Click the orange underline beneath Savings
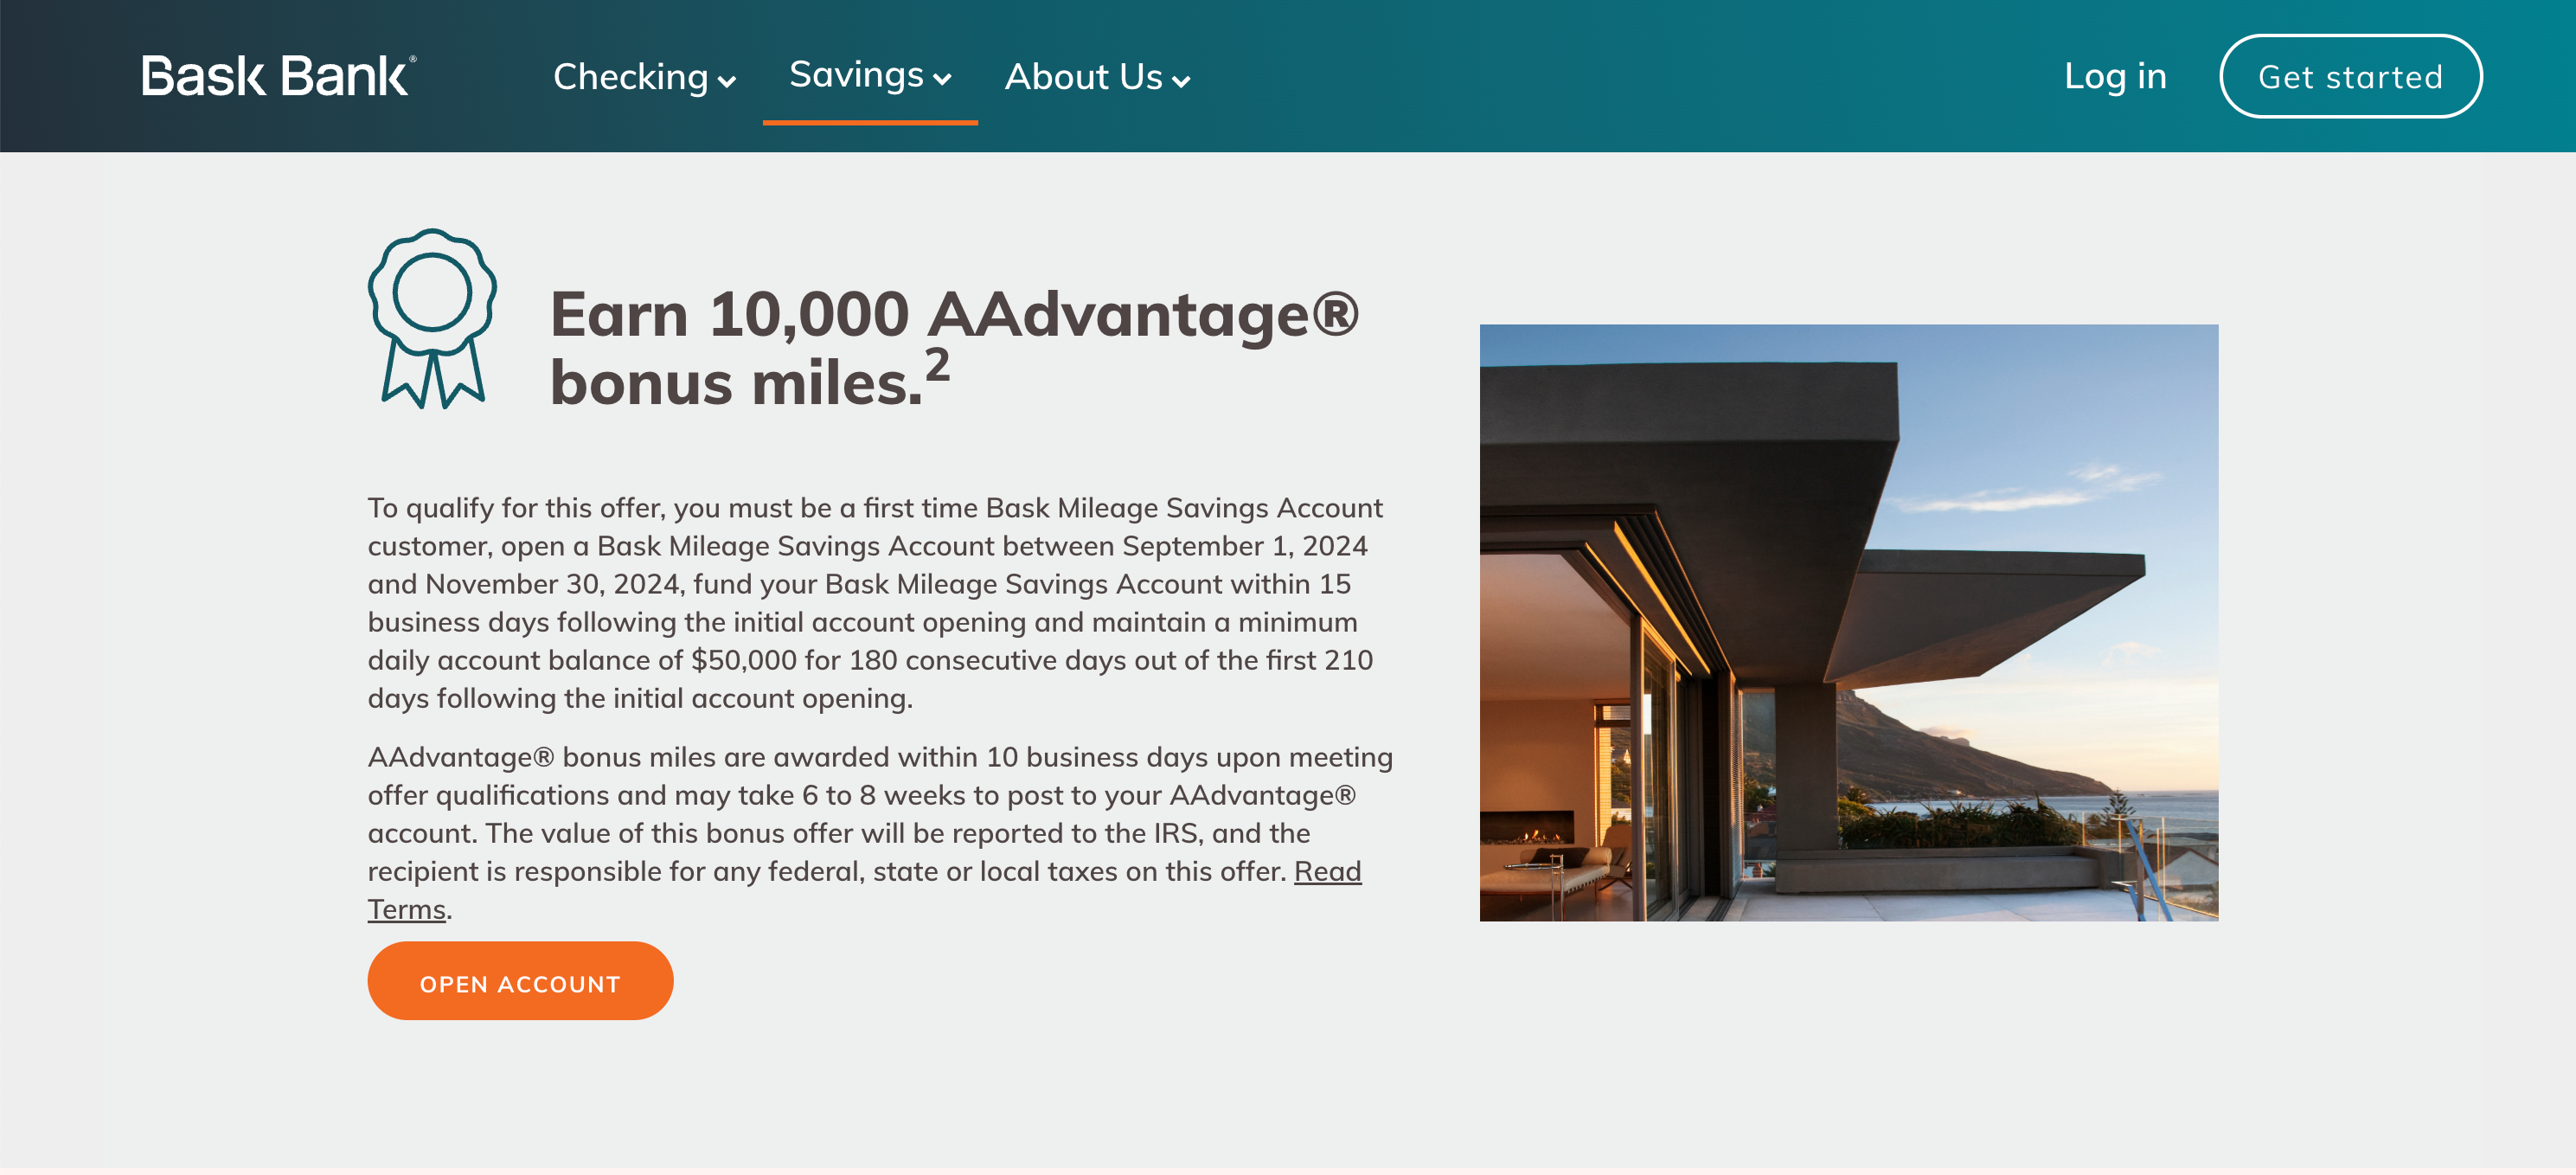 [x=870, y=122]
